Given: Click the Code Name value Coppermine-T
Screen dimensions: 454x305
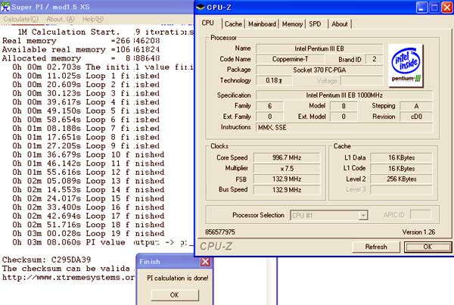Looking at the screenshot, I should (x=290, y=59).
